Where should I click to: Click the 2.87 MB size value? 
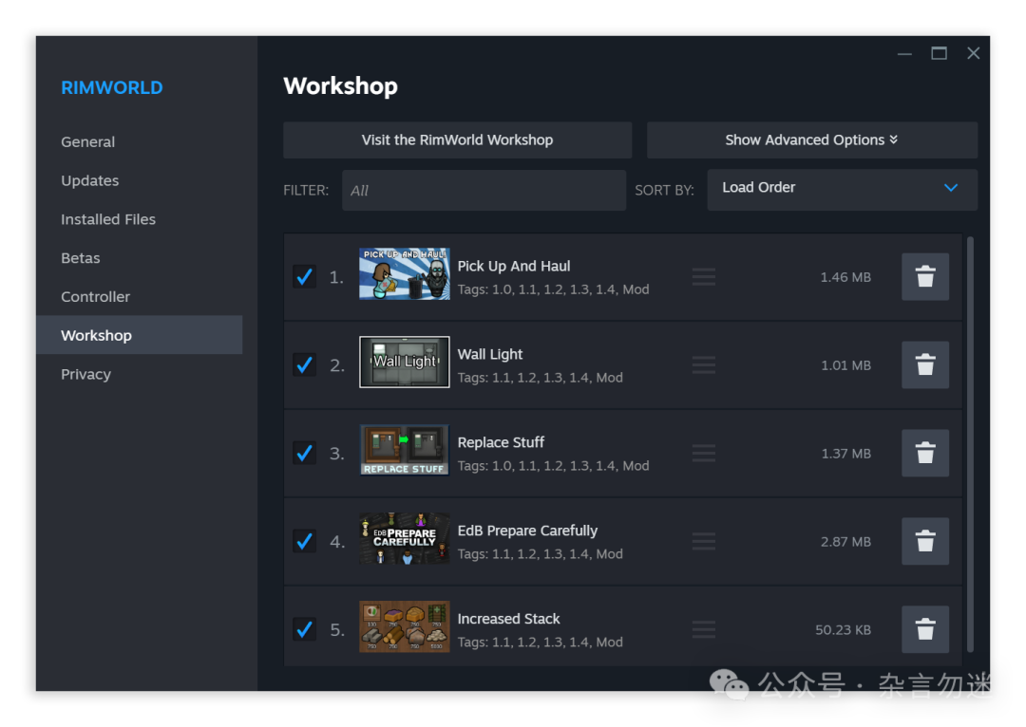pos(845,541)
